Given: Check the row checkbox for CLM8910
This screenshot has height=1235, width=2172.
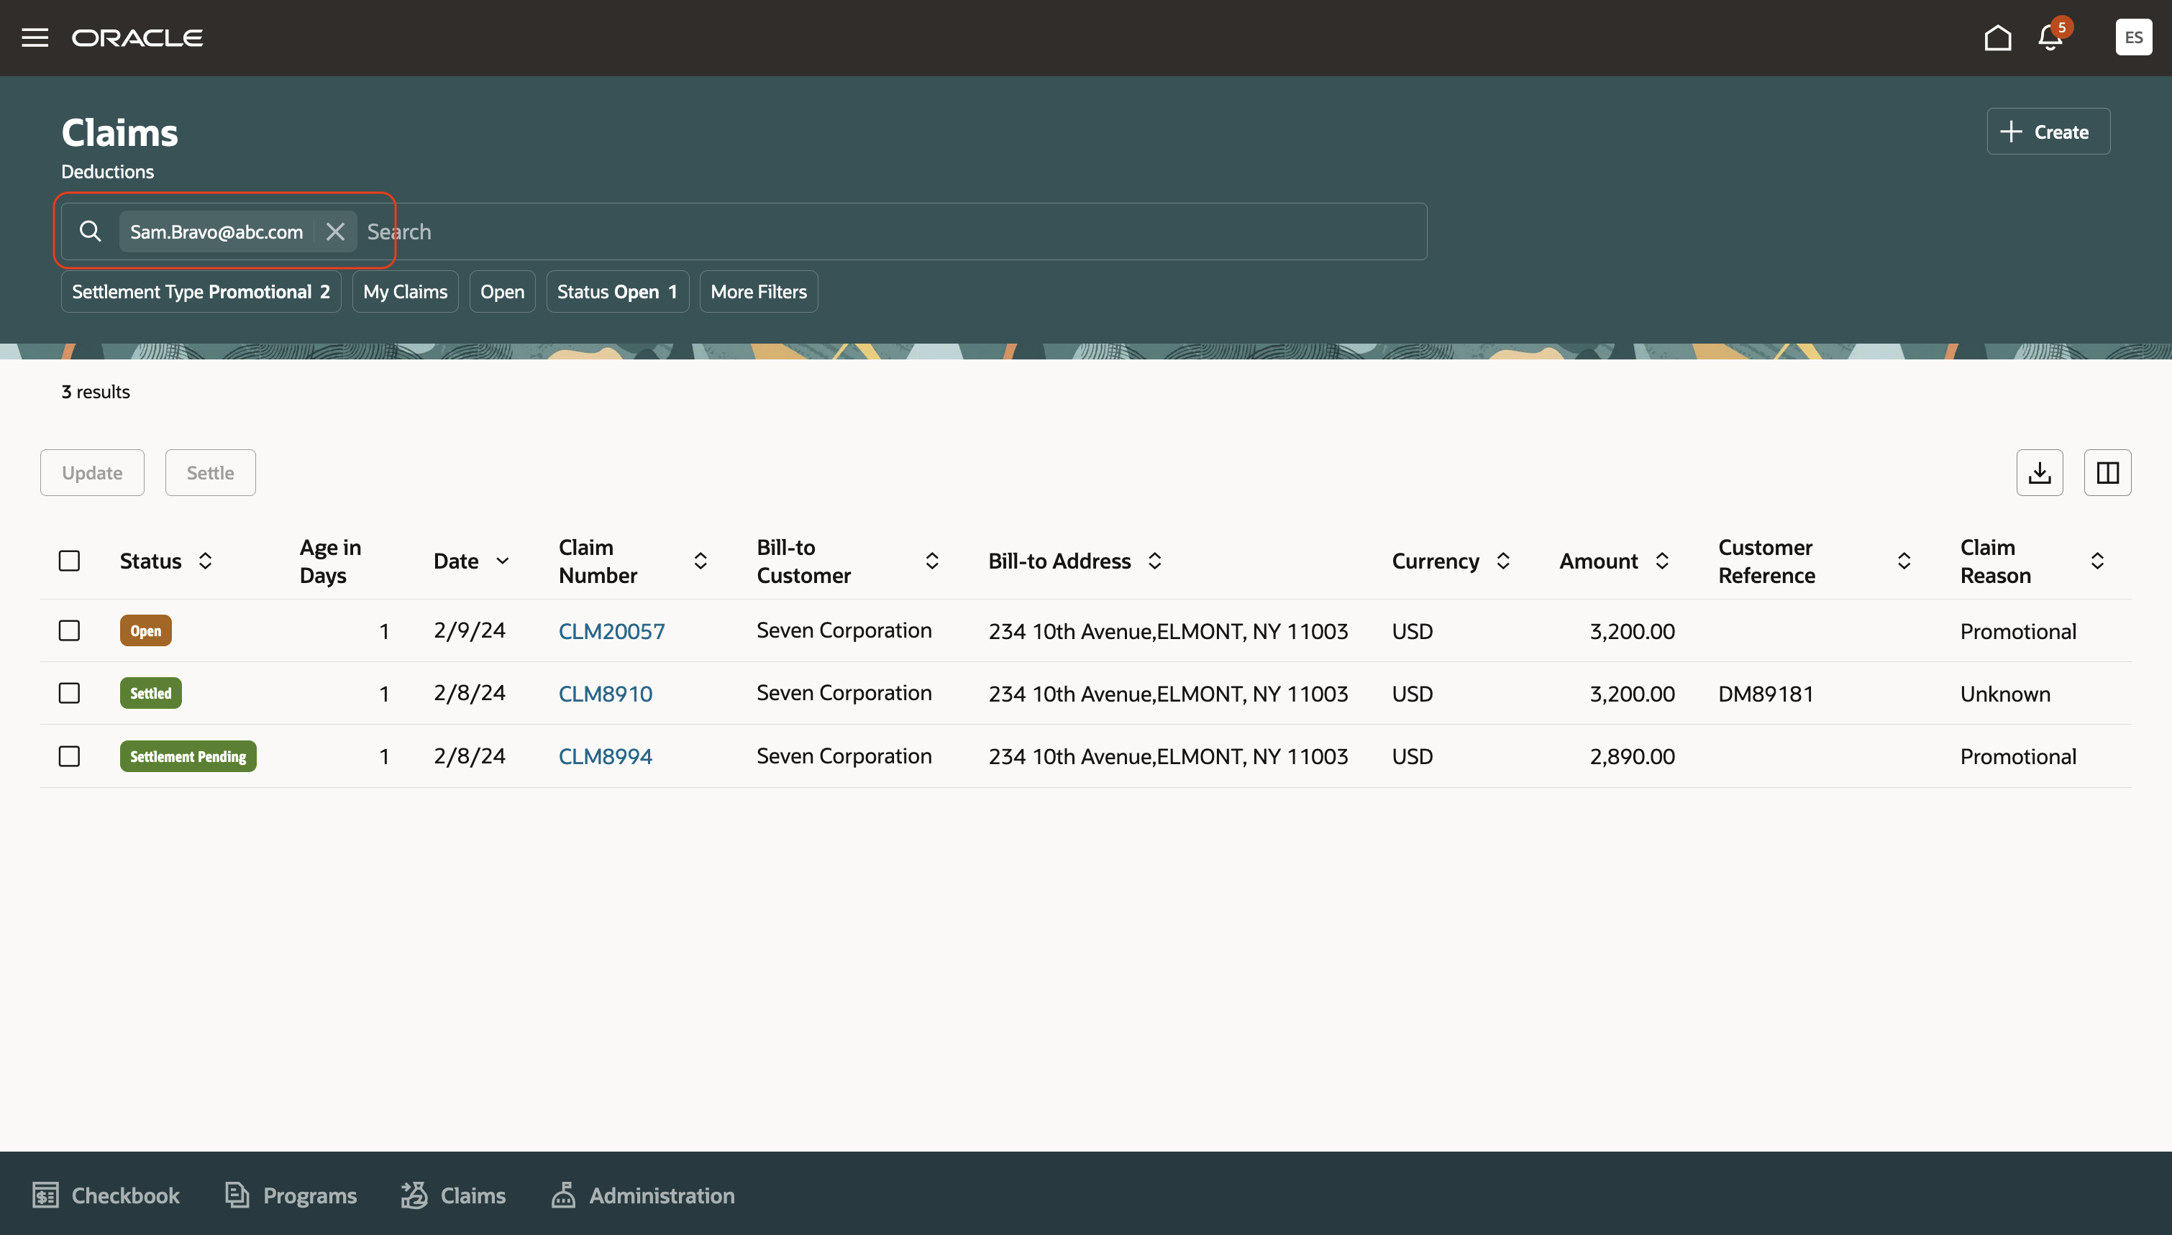Looking at the screenshot, I should pyautogui.click(x=69, y=692).
